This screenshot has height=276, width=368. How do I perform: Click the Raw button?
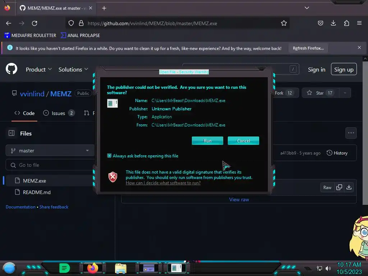pyautogui.click(x=327, y=188)
